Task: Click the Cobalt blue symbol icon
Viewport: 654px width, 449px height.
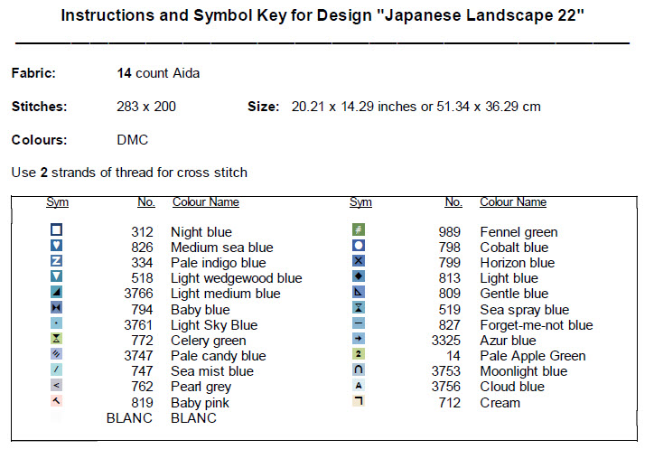Action: click(x=359, y=246)
